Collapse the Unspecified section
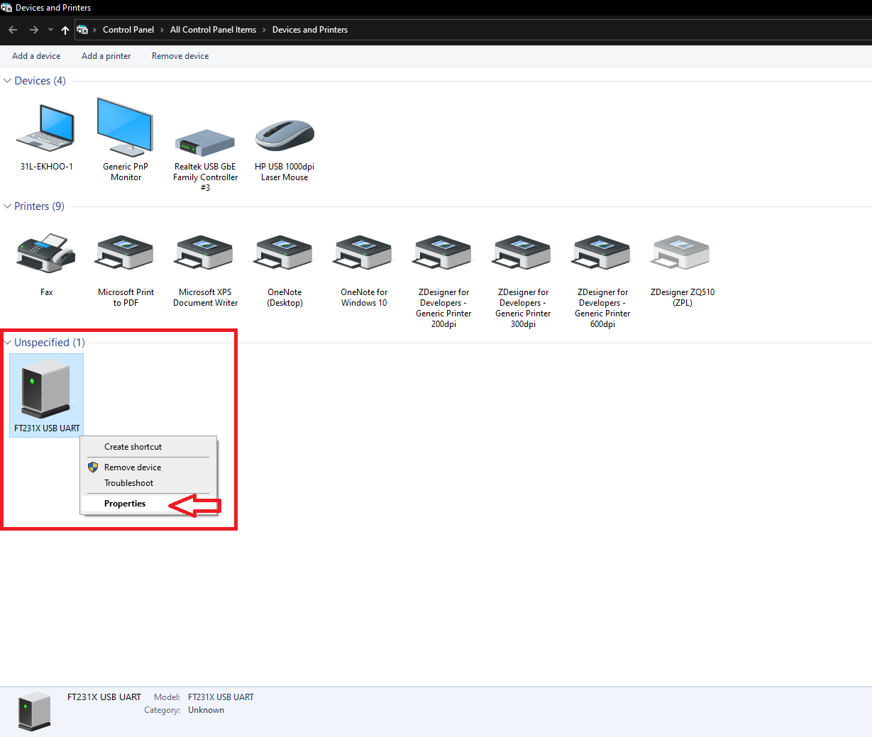Image resolution: width=872 pixels, height=737 pixels. click(x=7, y=342)
